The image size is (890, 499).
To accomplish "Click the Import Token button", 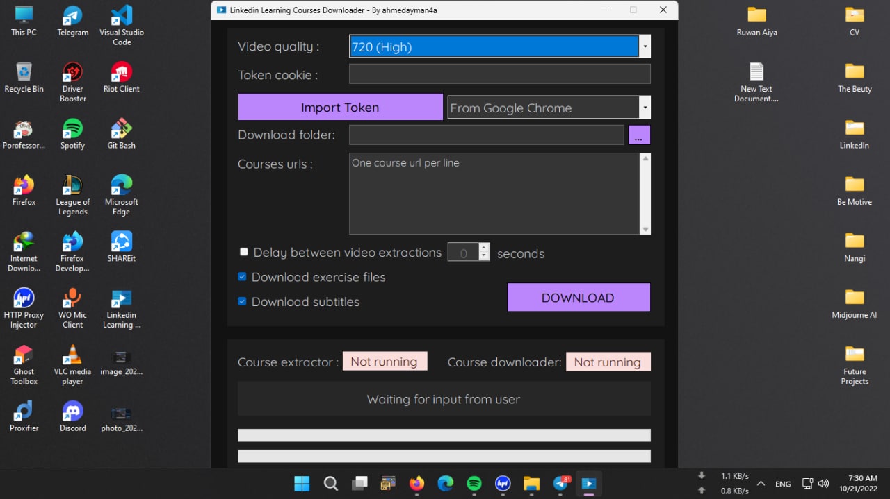I will pyautogui.click(x=340, y=107).
